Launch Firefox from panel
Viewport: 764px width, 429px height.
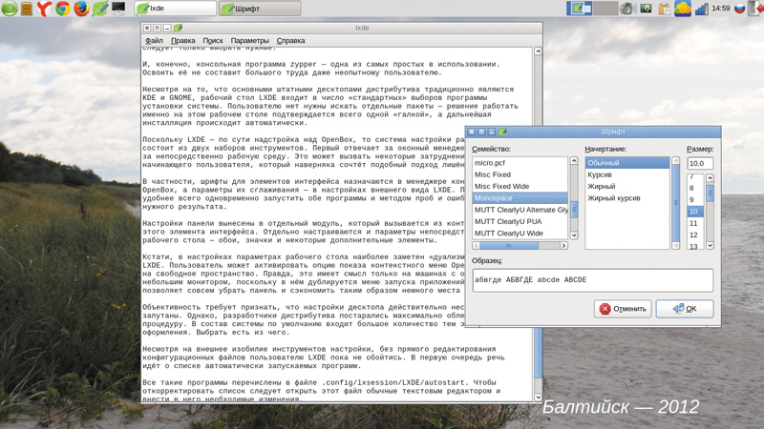(x=81, y=9)
